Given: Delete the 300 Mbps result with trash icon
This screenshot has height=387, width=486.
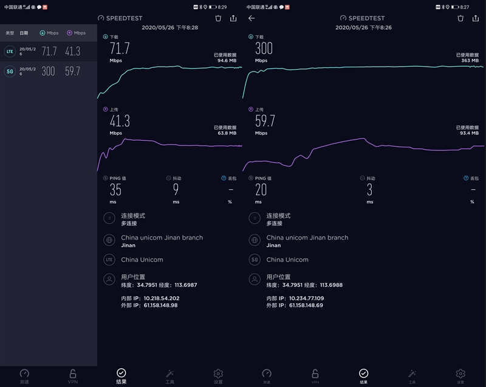Looking at the screenshot, I should pyautogui.click(x=460, y=18).
